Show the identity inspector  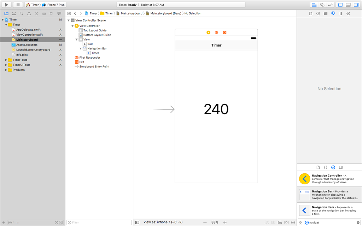(326, 13)
